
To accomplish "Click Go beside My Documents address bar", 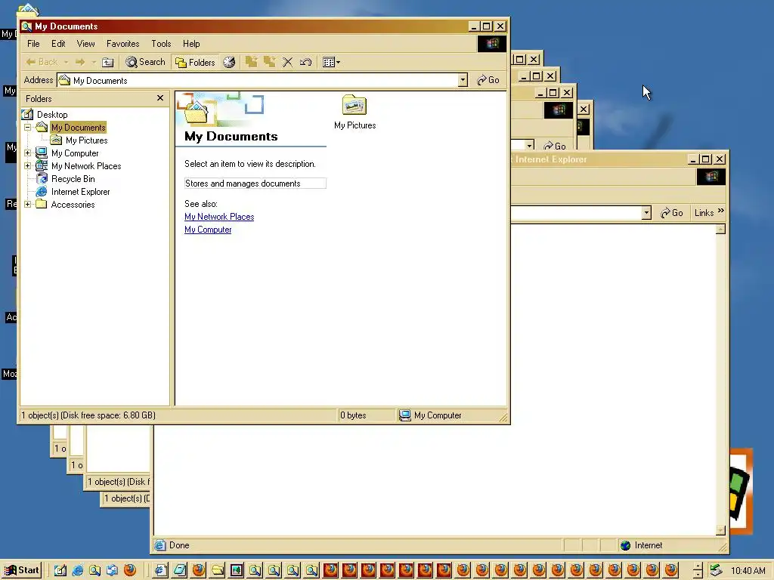I will [488, 80].
